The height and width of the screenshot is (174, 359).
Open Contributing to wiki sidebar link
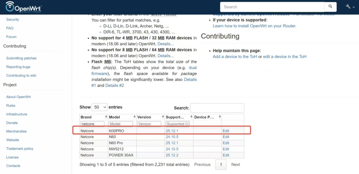(21, 76)
